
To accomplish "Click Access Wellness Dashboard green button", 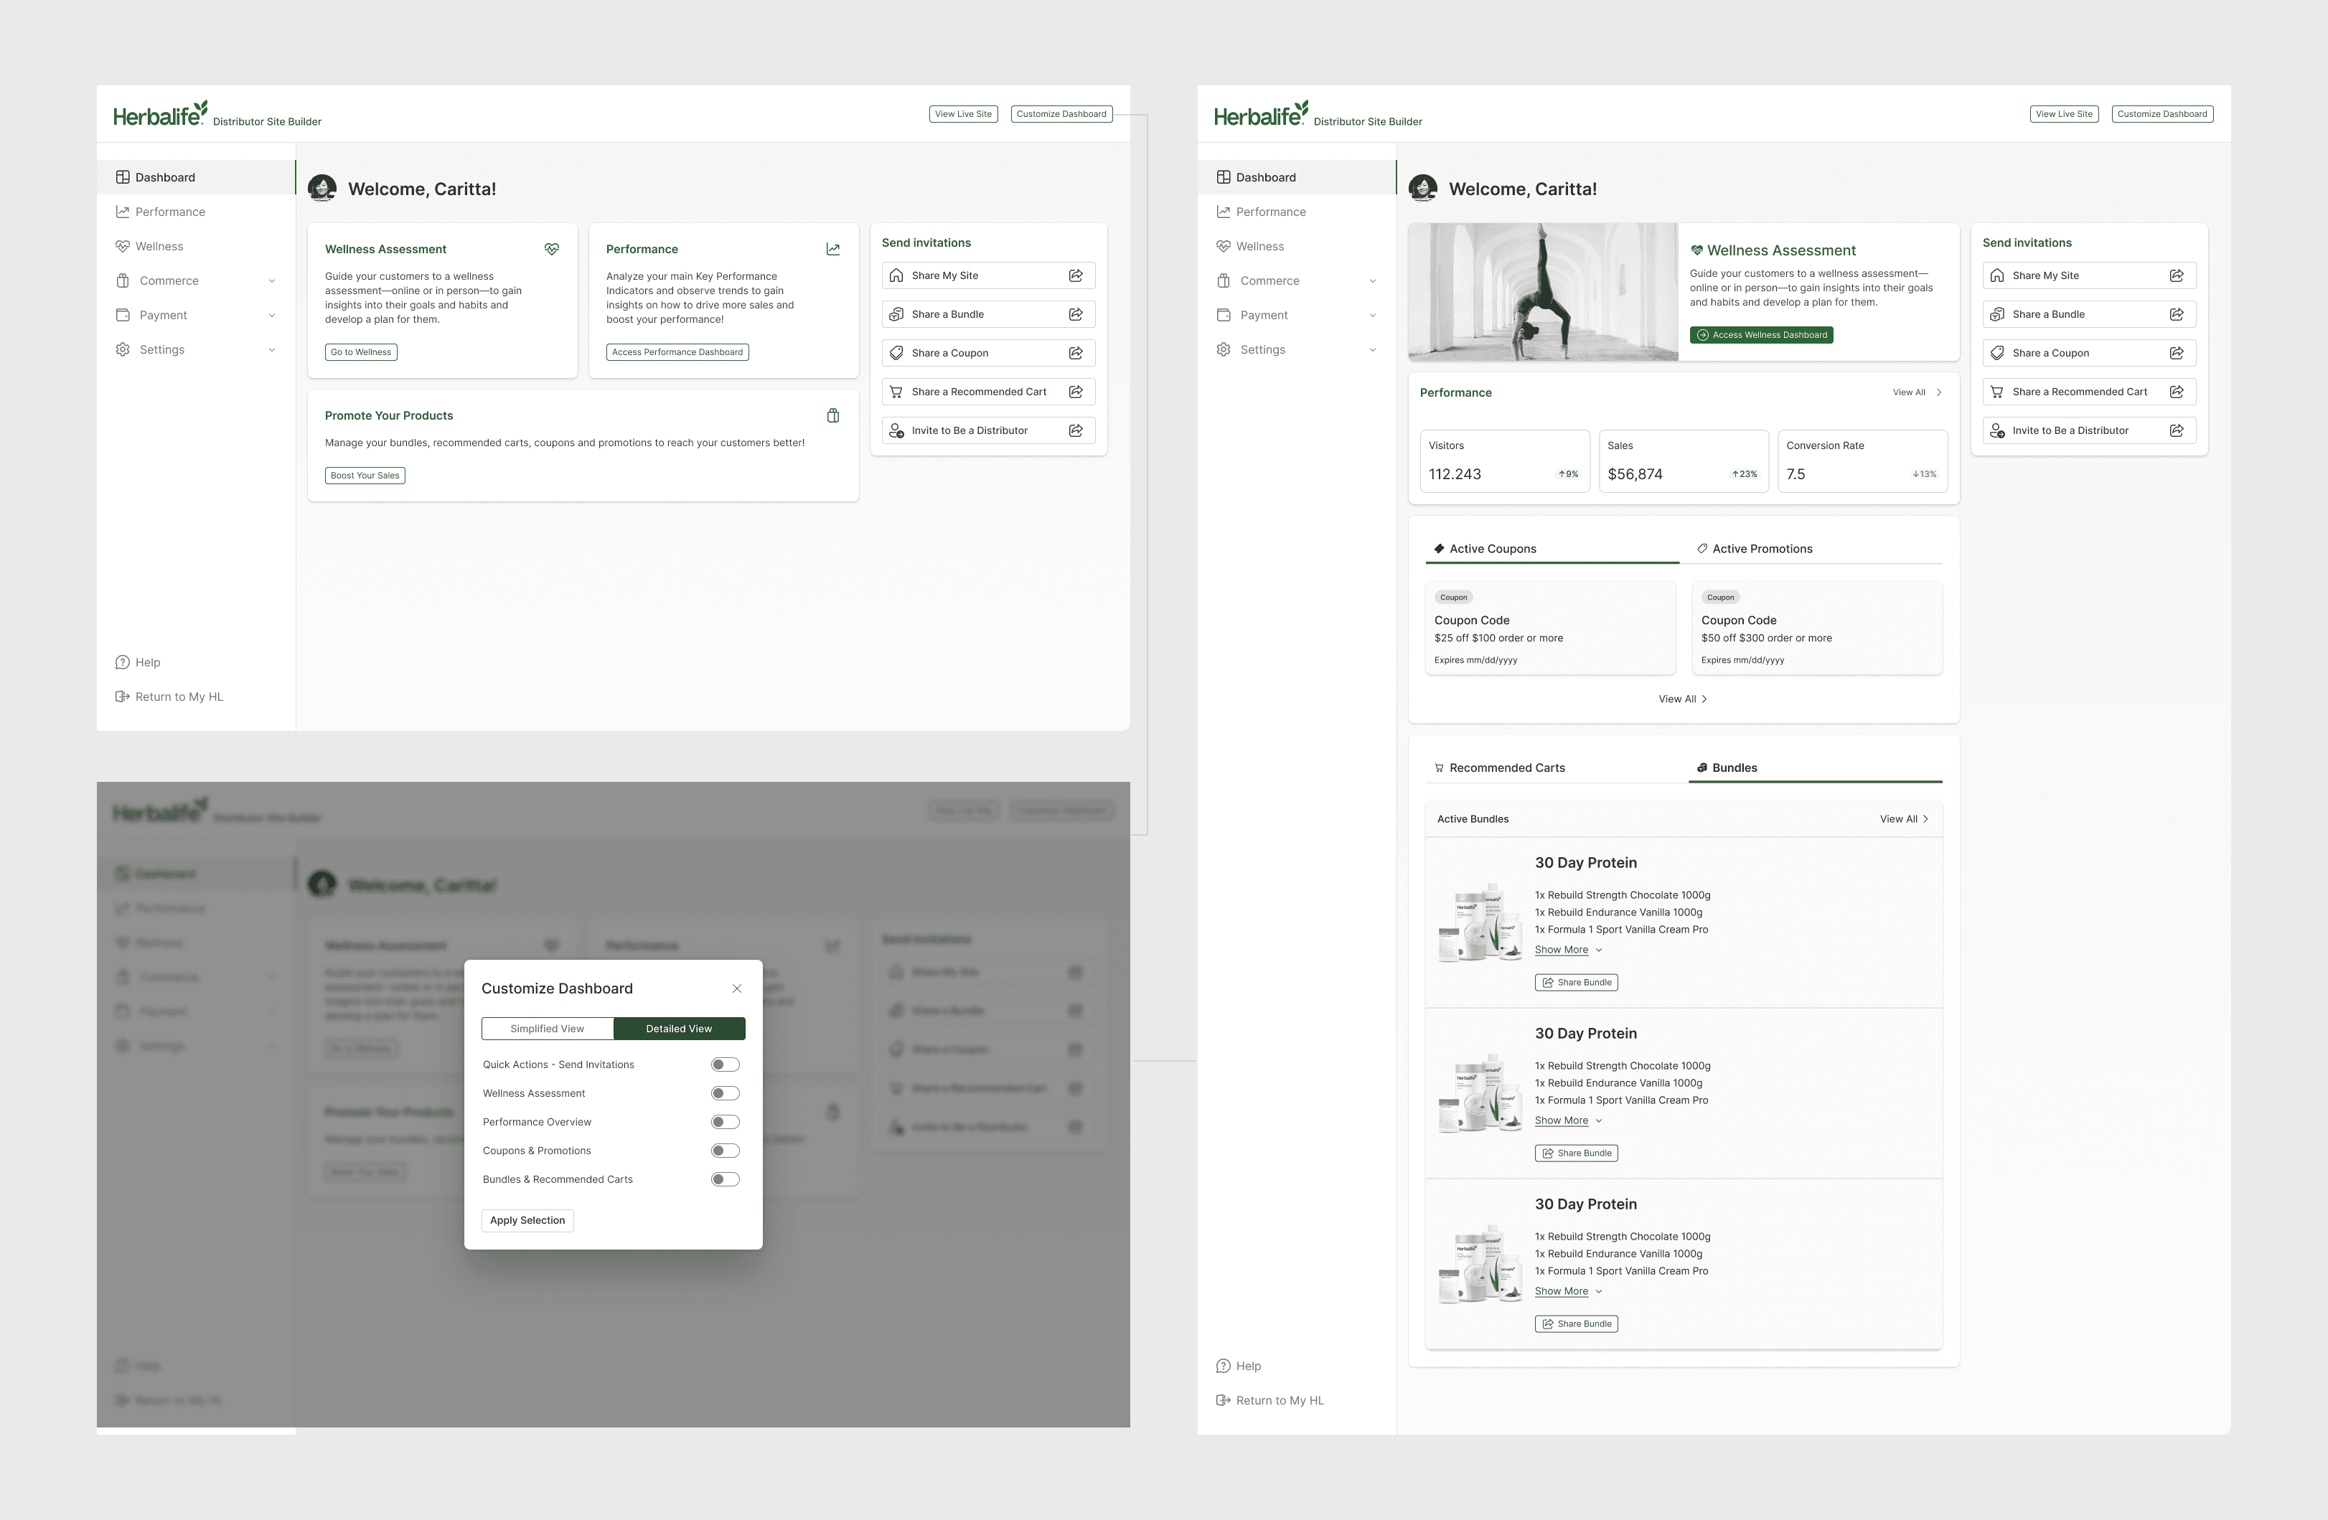I will click(x=1762, y=335).
